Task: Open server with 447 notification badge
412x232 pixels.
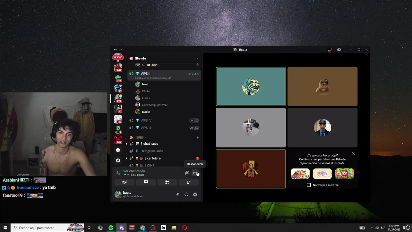Action: pos(118,67)
